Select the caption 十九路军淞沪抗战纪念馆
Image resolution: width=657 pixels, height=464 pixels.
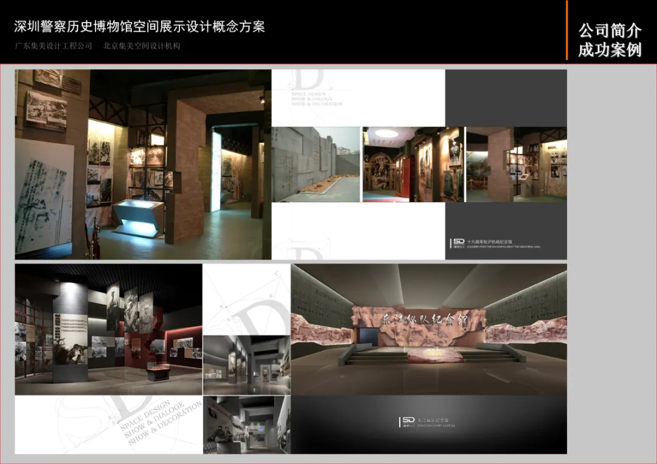click(489, 242)
